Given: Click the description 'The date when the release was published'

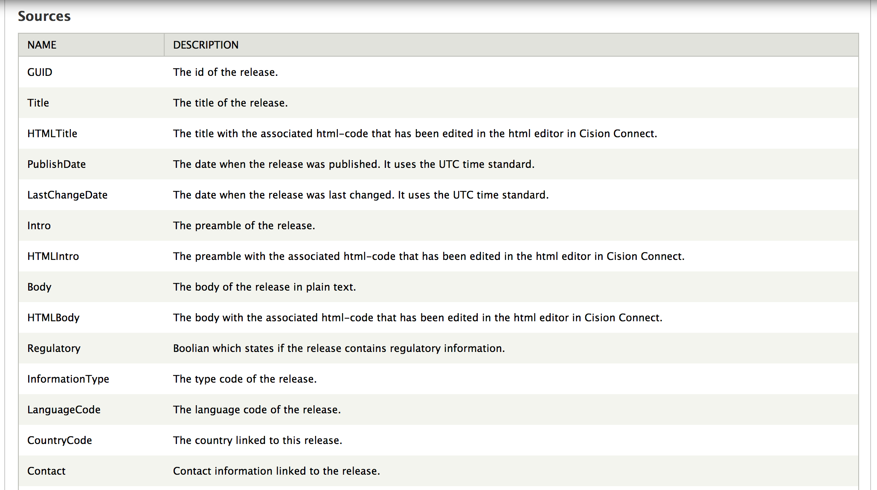Looking at the screenshot, I should 354,164.
